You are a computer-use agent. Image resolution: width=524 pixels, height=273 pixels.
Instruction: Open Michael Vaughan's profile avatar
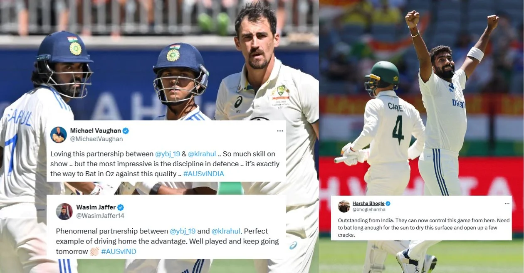59,135
